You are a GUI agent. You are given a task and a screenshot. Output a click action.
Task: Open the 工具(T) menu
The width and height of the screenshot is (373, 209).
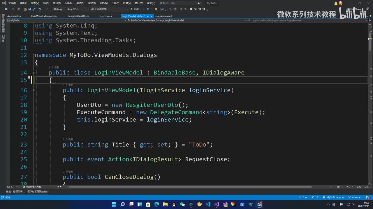click(115, 3)
